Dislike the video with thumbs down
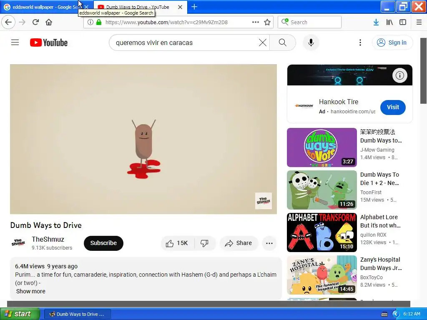 pyautogui.click(x=204, y=243)
